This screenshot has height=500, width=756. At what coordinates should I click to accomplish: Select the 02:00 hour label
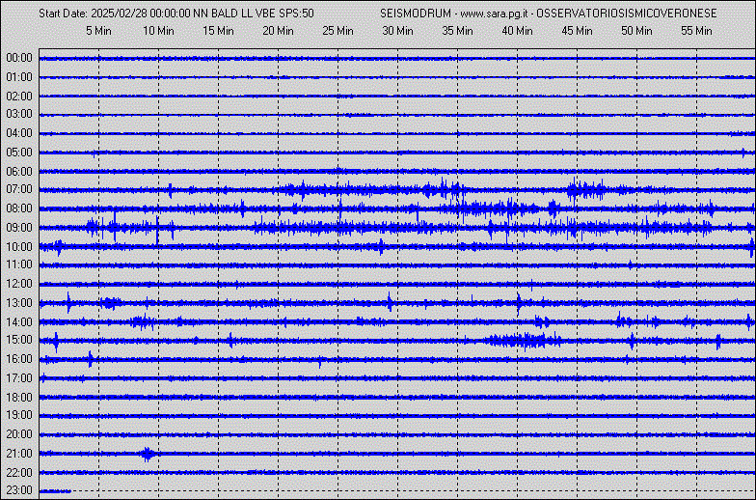[x=19, y=97]
